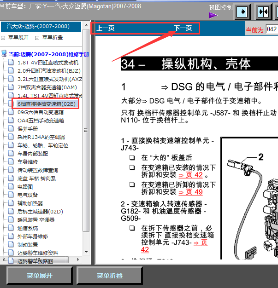
Task: Open 通信系统 entry
Action: (x=28, y=228)
